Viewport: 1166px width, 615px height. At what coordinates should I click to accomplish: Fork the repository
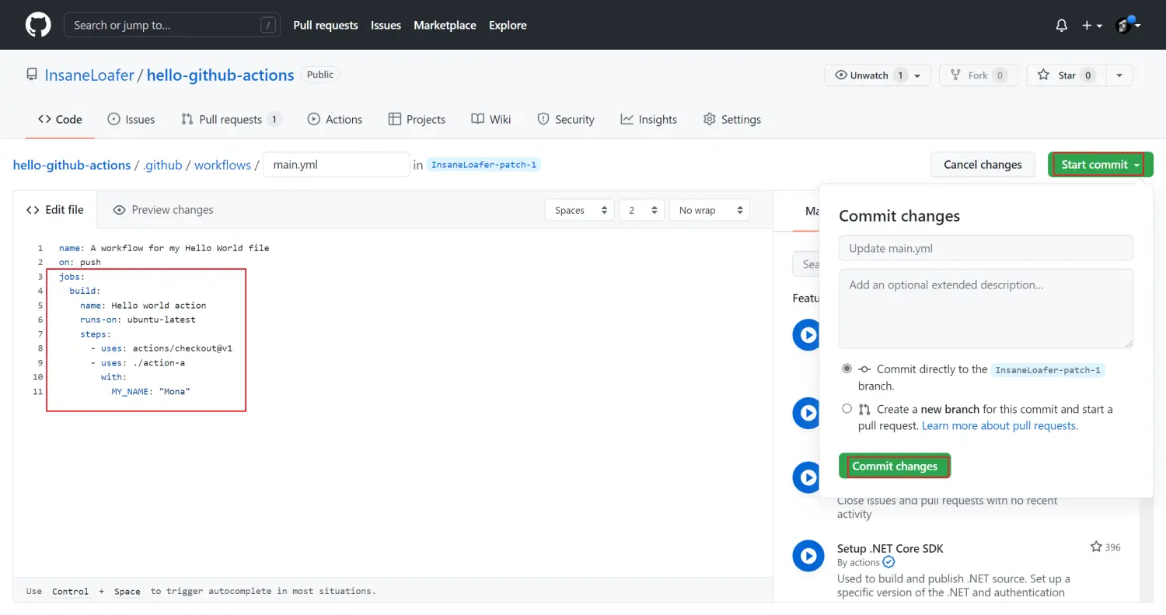[979, 75]
